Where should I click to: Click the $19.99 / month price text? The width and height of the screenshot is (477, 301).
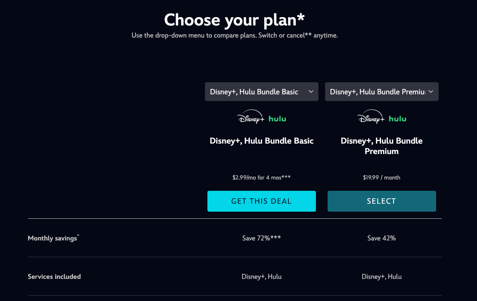[x=381, y=177]
